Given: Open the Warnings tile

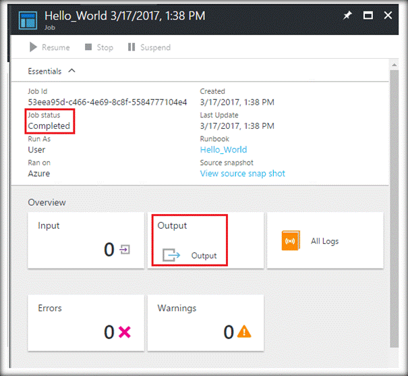Looking at the screenshot, I should 205,323.
